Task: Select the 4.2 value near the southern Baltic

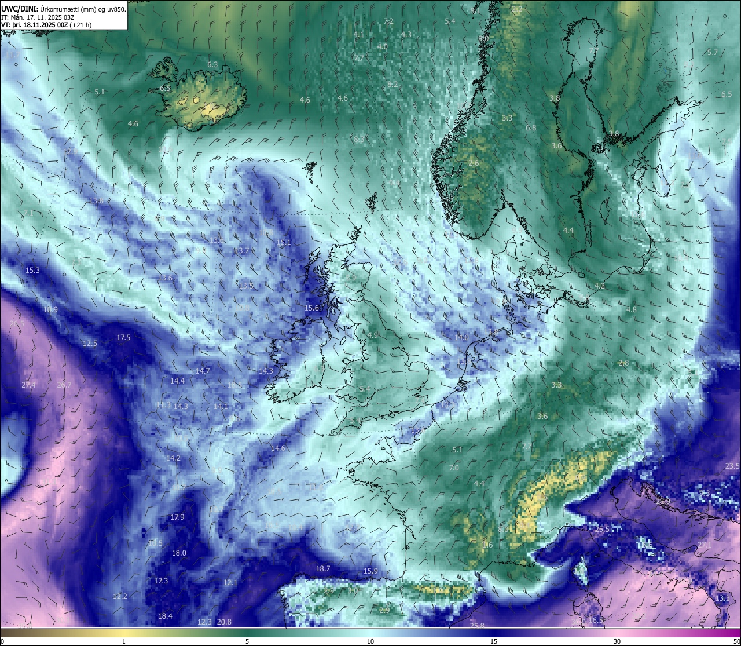Action: tap(600, 286)
